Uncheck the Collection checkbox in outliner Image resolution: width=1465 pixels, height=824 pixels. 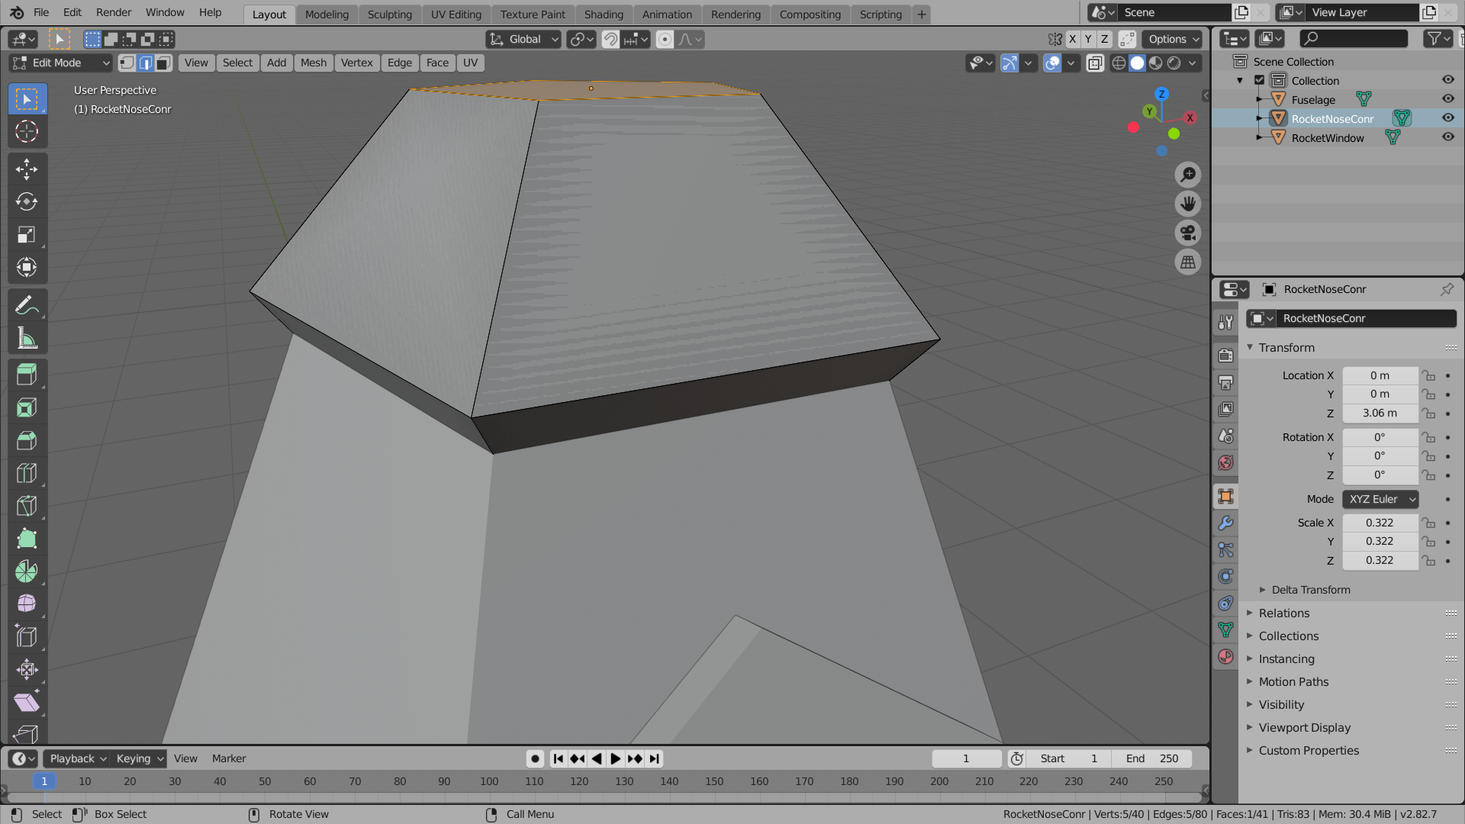[1260, 80]
